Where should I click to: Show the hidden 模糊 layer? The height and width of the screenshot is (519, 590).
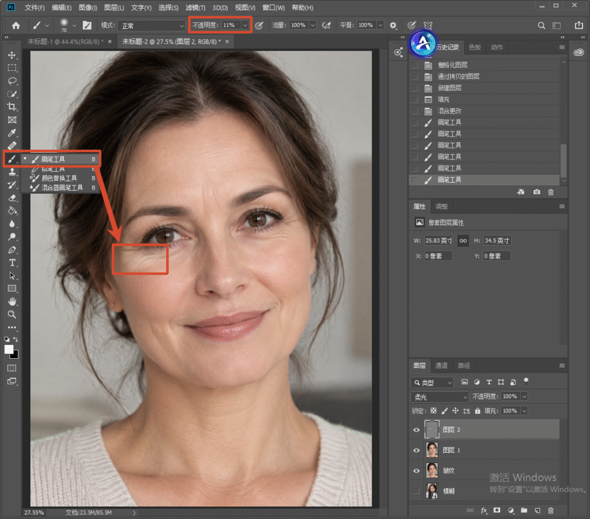[x=416, y=491]
